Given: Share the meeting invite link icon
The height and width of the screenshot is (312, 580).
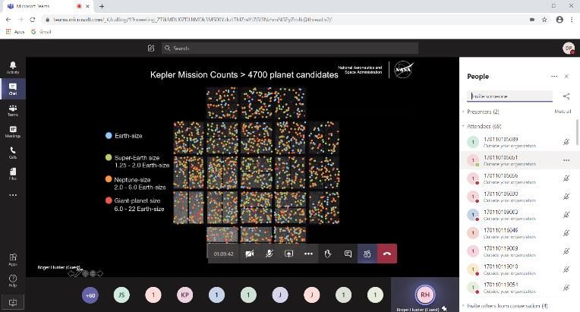Looking at the screenshot, I should 566,96.
